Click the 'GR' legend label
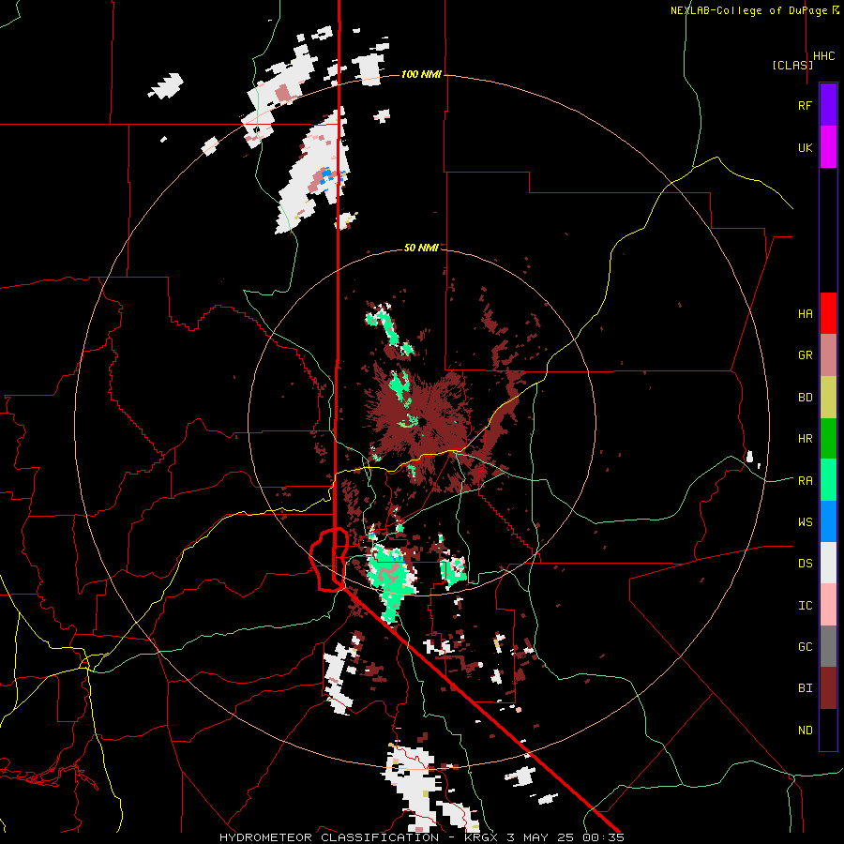This screenshot has height=844, width=844. point(805,355)
